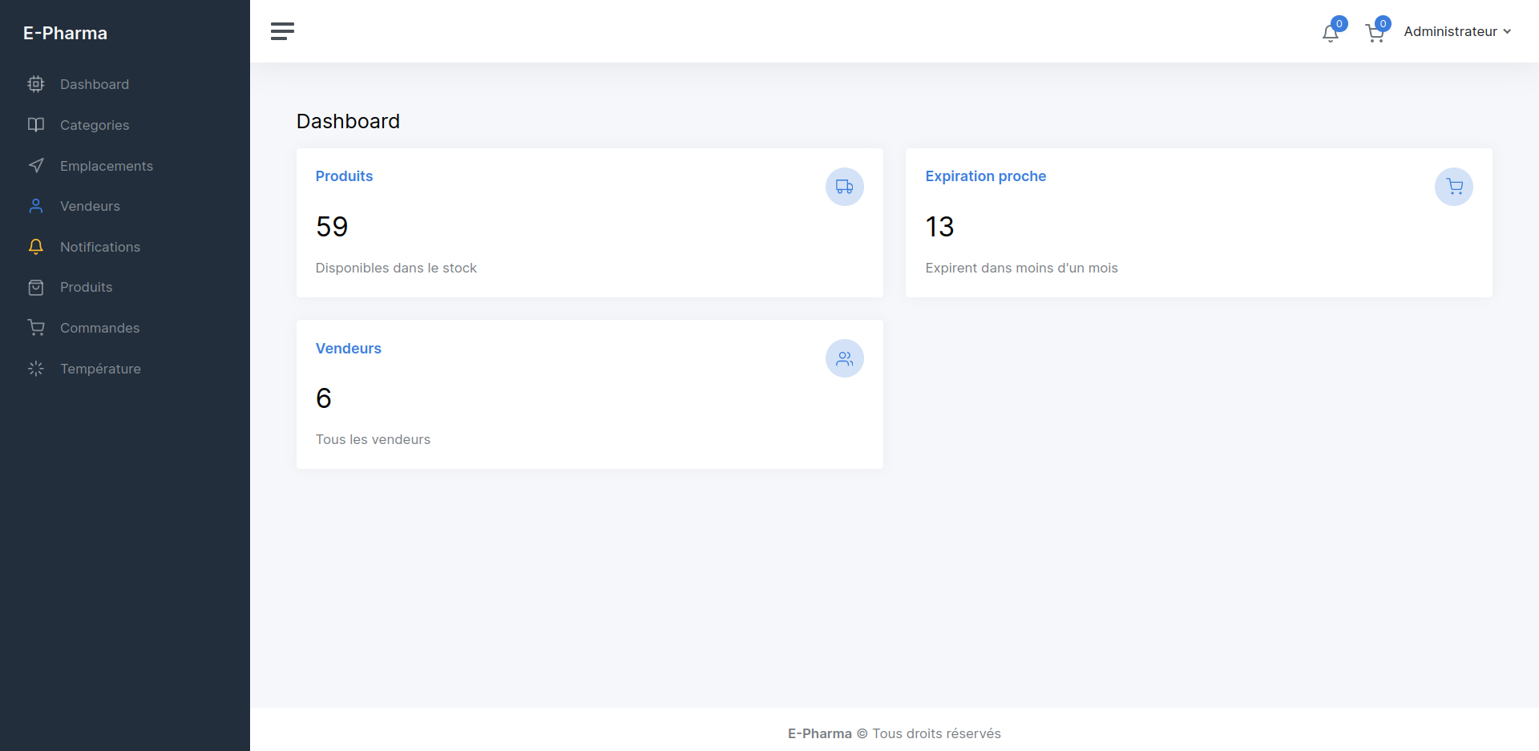Click the truck icon on Produits card
The height and width of the screenshot is (751, 1539).
844,187
